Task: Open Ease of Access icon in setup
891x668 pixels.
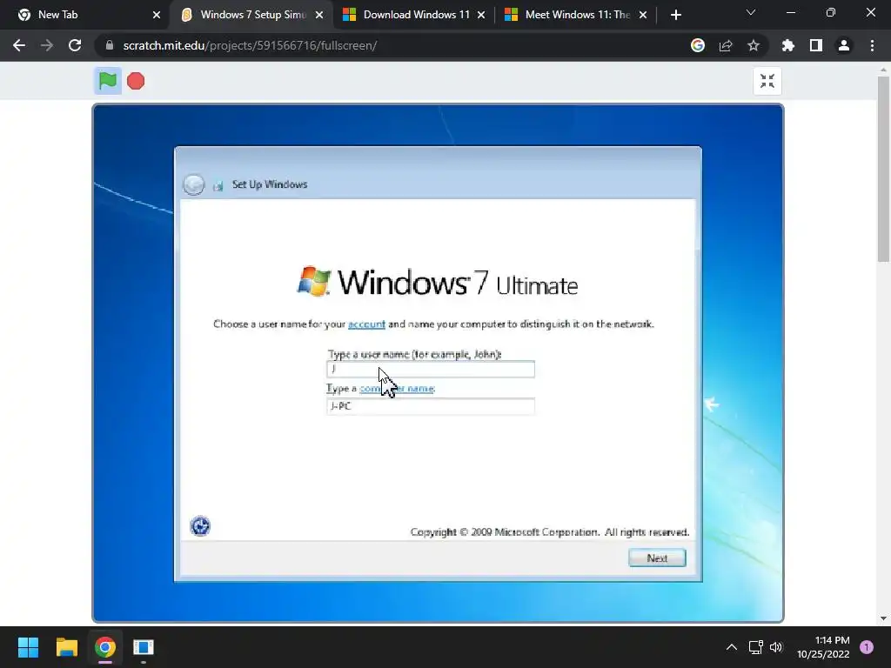Action: [200, 526]
